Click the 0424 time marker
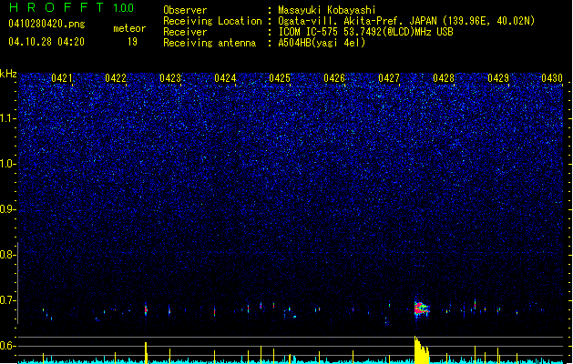 225,78
